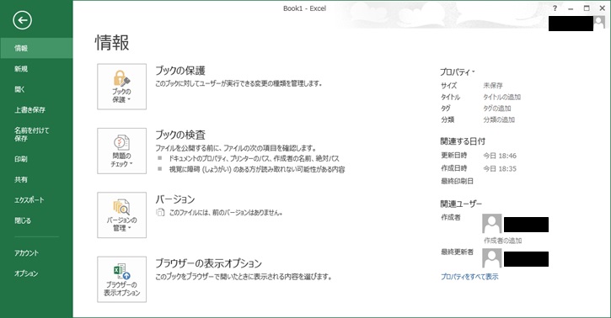
Task: Click the account avatar in the title bar
Action: click(x=599, y=23)
